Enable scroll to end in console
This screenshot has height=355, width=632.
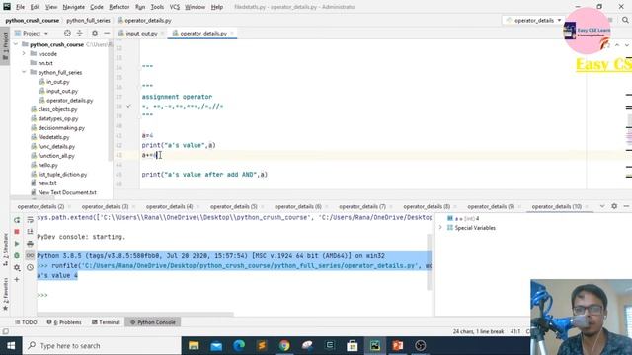click(30, 232)
